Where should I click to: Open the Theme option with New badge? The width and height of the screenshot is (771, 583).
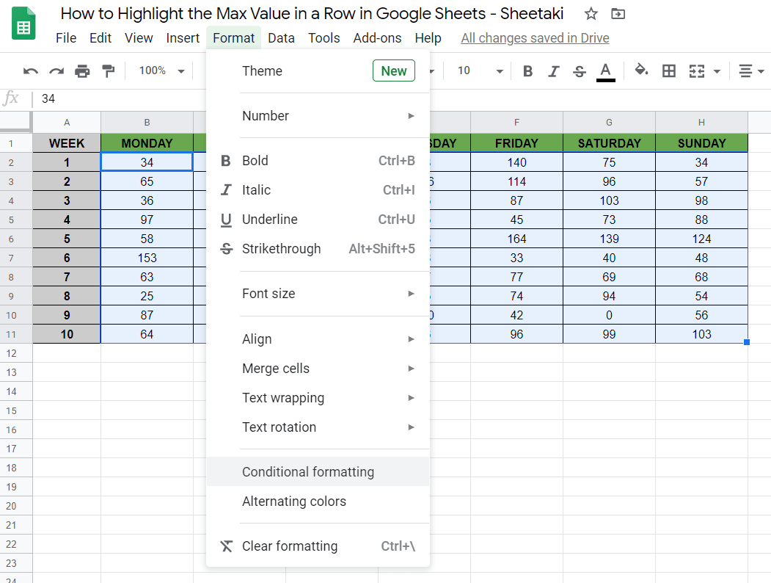point(262,70)
